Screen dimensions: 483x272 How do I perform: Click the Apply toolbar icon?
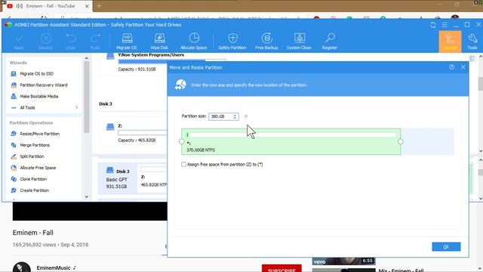tap(19, 42)
